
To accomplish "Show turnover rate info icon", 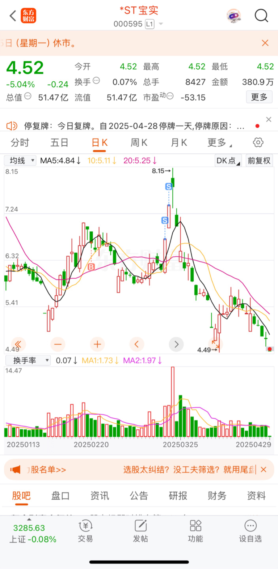I will (x=96, y=81).
